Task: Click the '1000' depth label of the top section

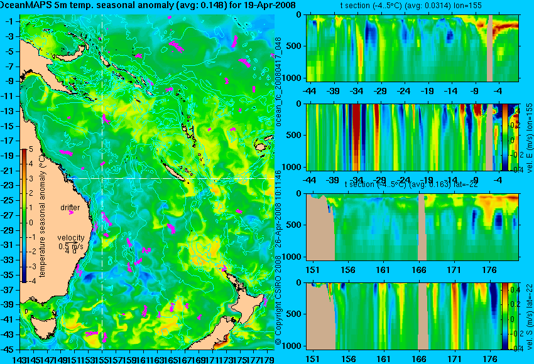Action: point(293,78)
